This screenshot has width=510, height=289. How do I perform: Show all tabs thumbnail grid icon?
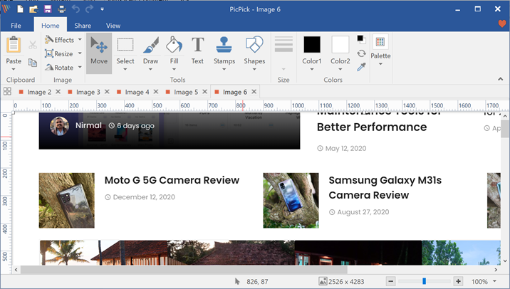coord(7,92)
